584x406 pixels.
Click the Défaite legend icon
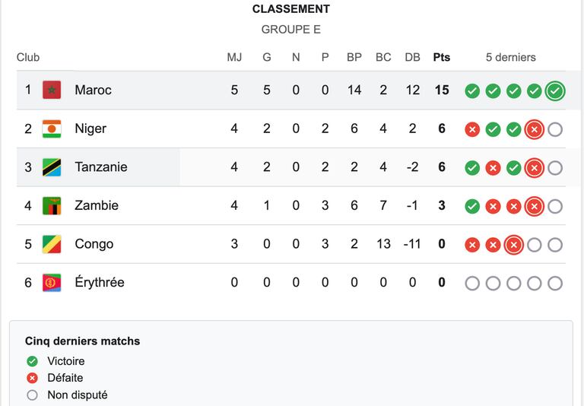[x=33, y=378]
